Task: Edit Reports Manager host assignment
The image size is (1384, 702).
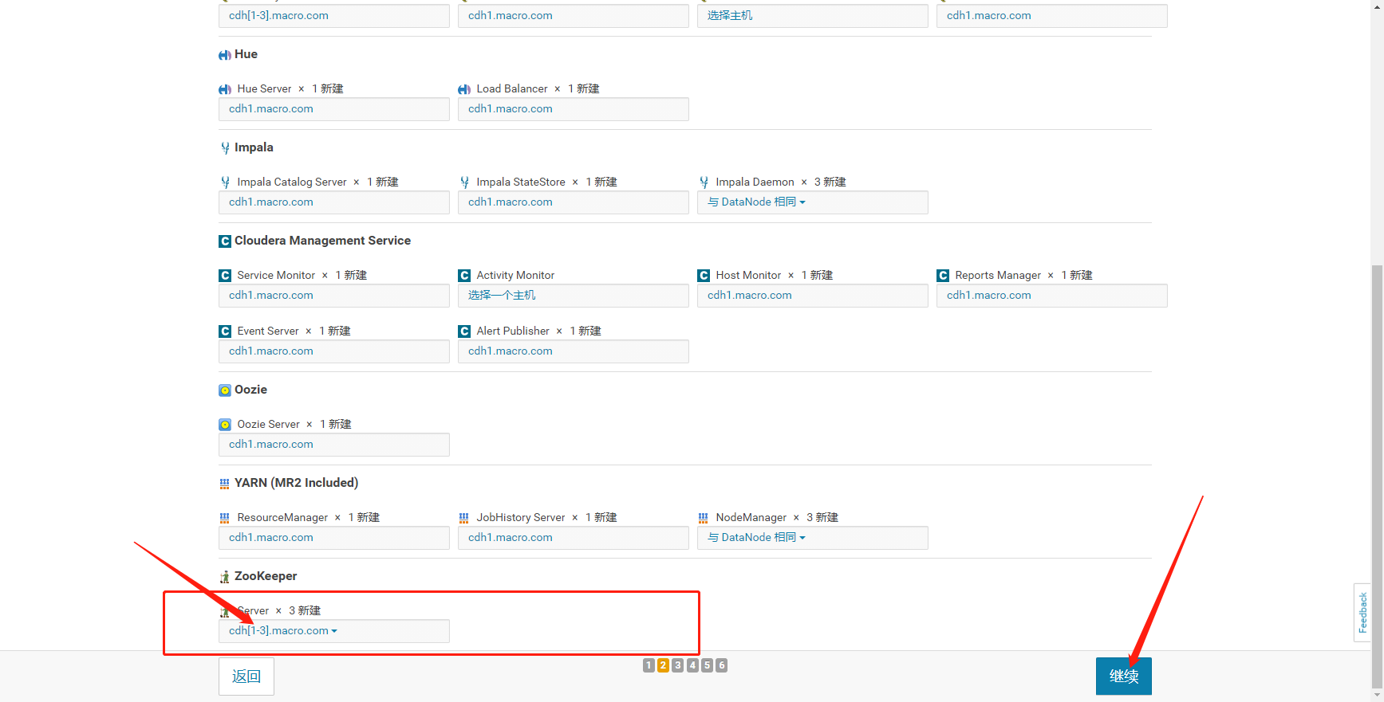Action: tap(1051, 296)
